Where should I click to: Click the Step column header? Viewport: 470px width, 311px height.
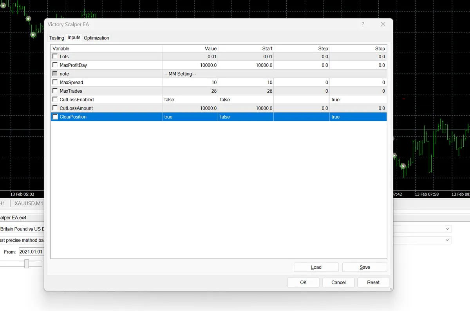301,49
